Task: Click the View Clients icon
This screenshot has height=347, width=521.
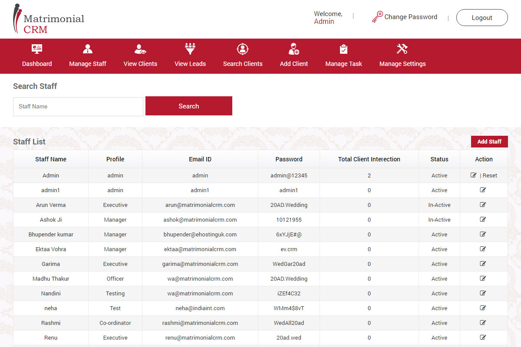Action: 140,49
